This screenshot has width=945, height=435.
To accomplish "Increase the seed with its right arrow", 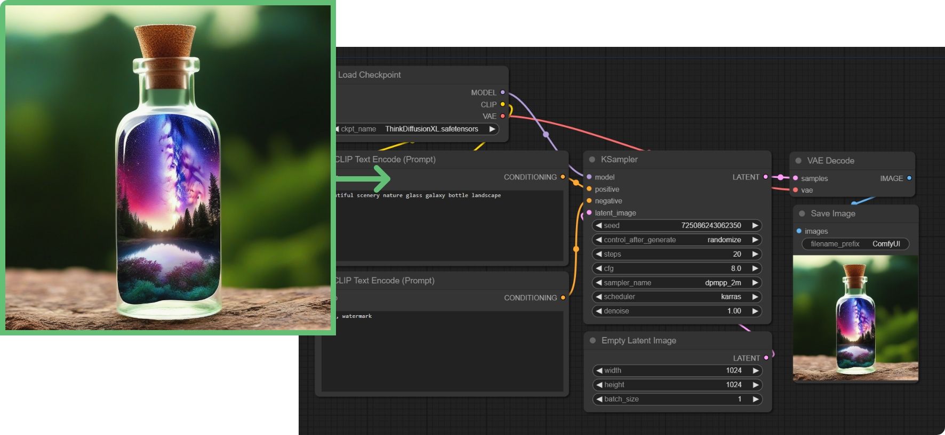I will [x=755, y=226].
